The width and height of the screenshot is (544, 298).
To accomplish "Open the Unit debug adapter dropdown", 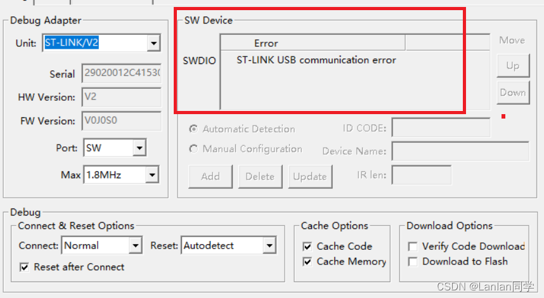I will (153, 43).
